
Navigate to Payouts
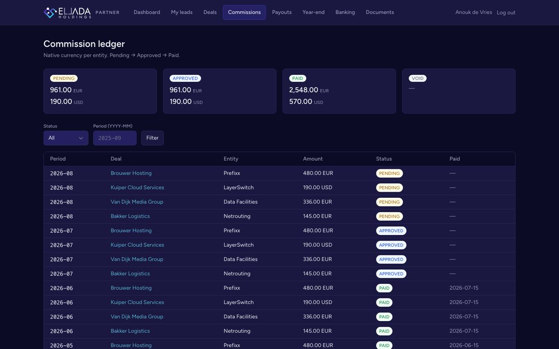pos(282,13)
